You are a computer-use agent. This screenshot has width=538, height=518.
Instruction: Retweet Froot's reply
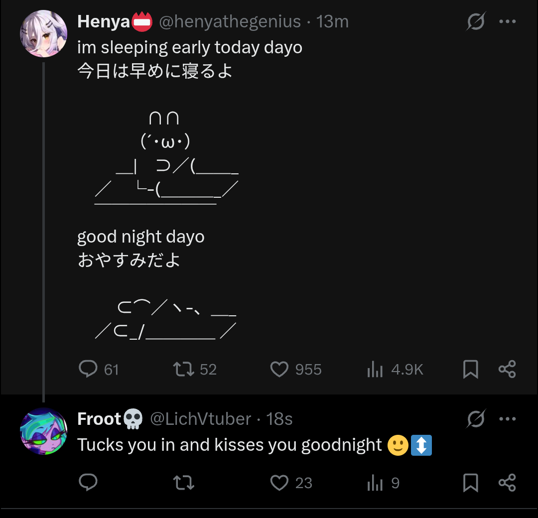click(182, 483)
